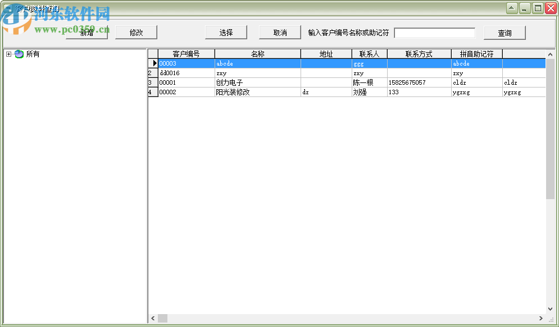Click the name cell 创力电子

[258, 82]
